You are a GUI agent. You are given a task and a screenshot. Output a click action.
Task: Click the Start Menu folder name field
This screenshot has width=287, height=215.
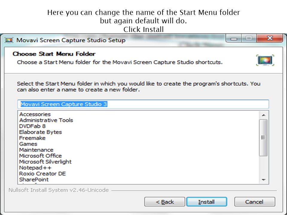(143, 104)
